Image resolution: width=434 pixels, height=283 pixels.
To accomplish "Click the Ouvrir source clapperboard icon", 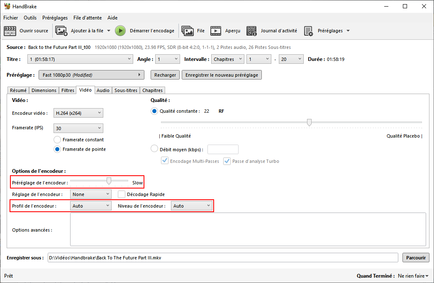I will coord(10,31).
